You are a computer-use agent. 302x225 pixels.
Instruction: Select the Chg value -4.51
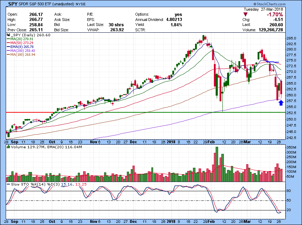click(278, 20)
